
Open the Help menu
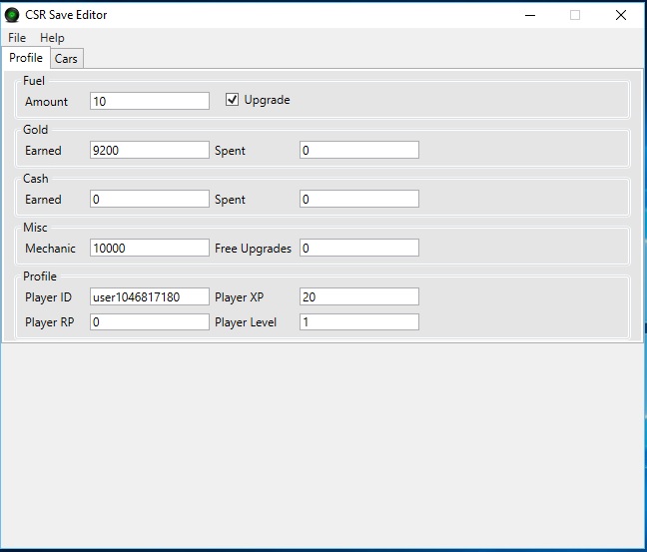click(x=52, y=38)
